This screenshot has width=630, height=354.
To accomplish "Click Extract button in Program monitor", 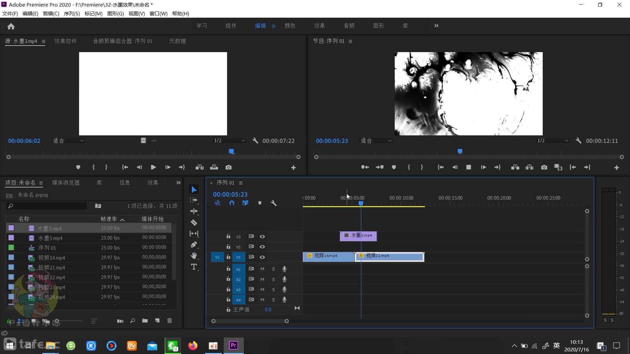I will coord(529,167).
